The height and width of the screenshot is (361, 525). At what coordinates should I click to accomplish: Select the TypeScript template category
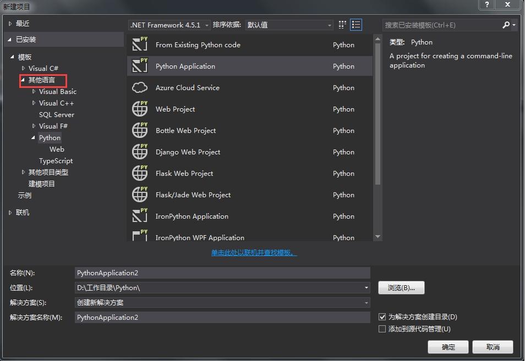(56, 161)
